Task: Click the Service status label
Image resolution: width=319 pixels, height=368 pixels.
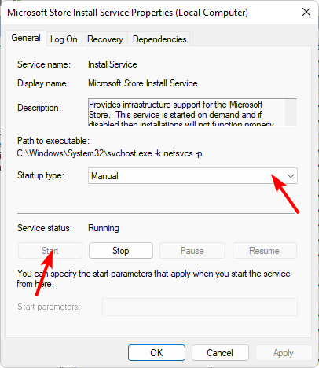Action: click(x=45, y=228)
